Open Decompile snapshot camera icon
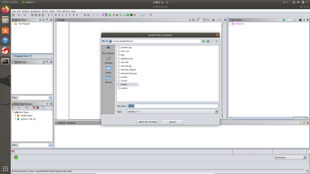This screenshot has height=174, width=310. pyautogui.click(x=300, y=20)
